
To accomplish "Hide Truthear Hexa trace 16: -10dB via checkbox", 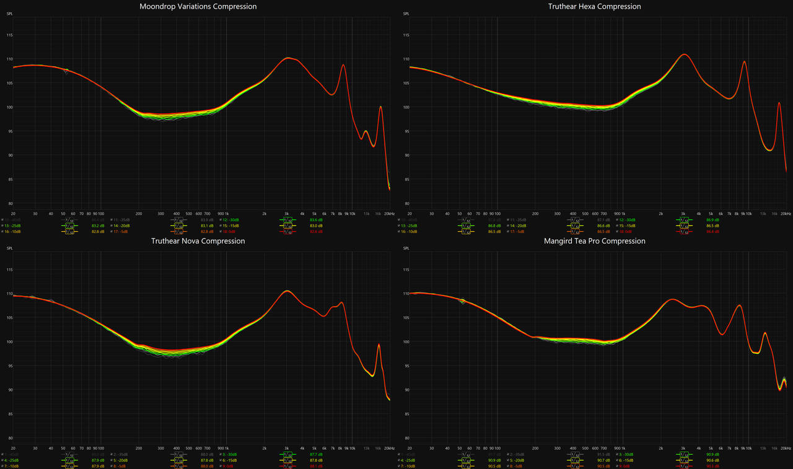I will (x=400, y=232).
